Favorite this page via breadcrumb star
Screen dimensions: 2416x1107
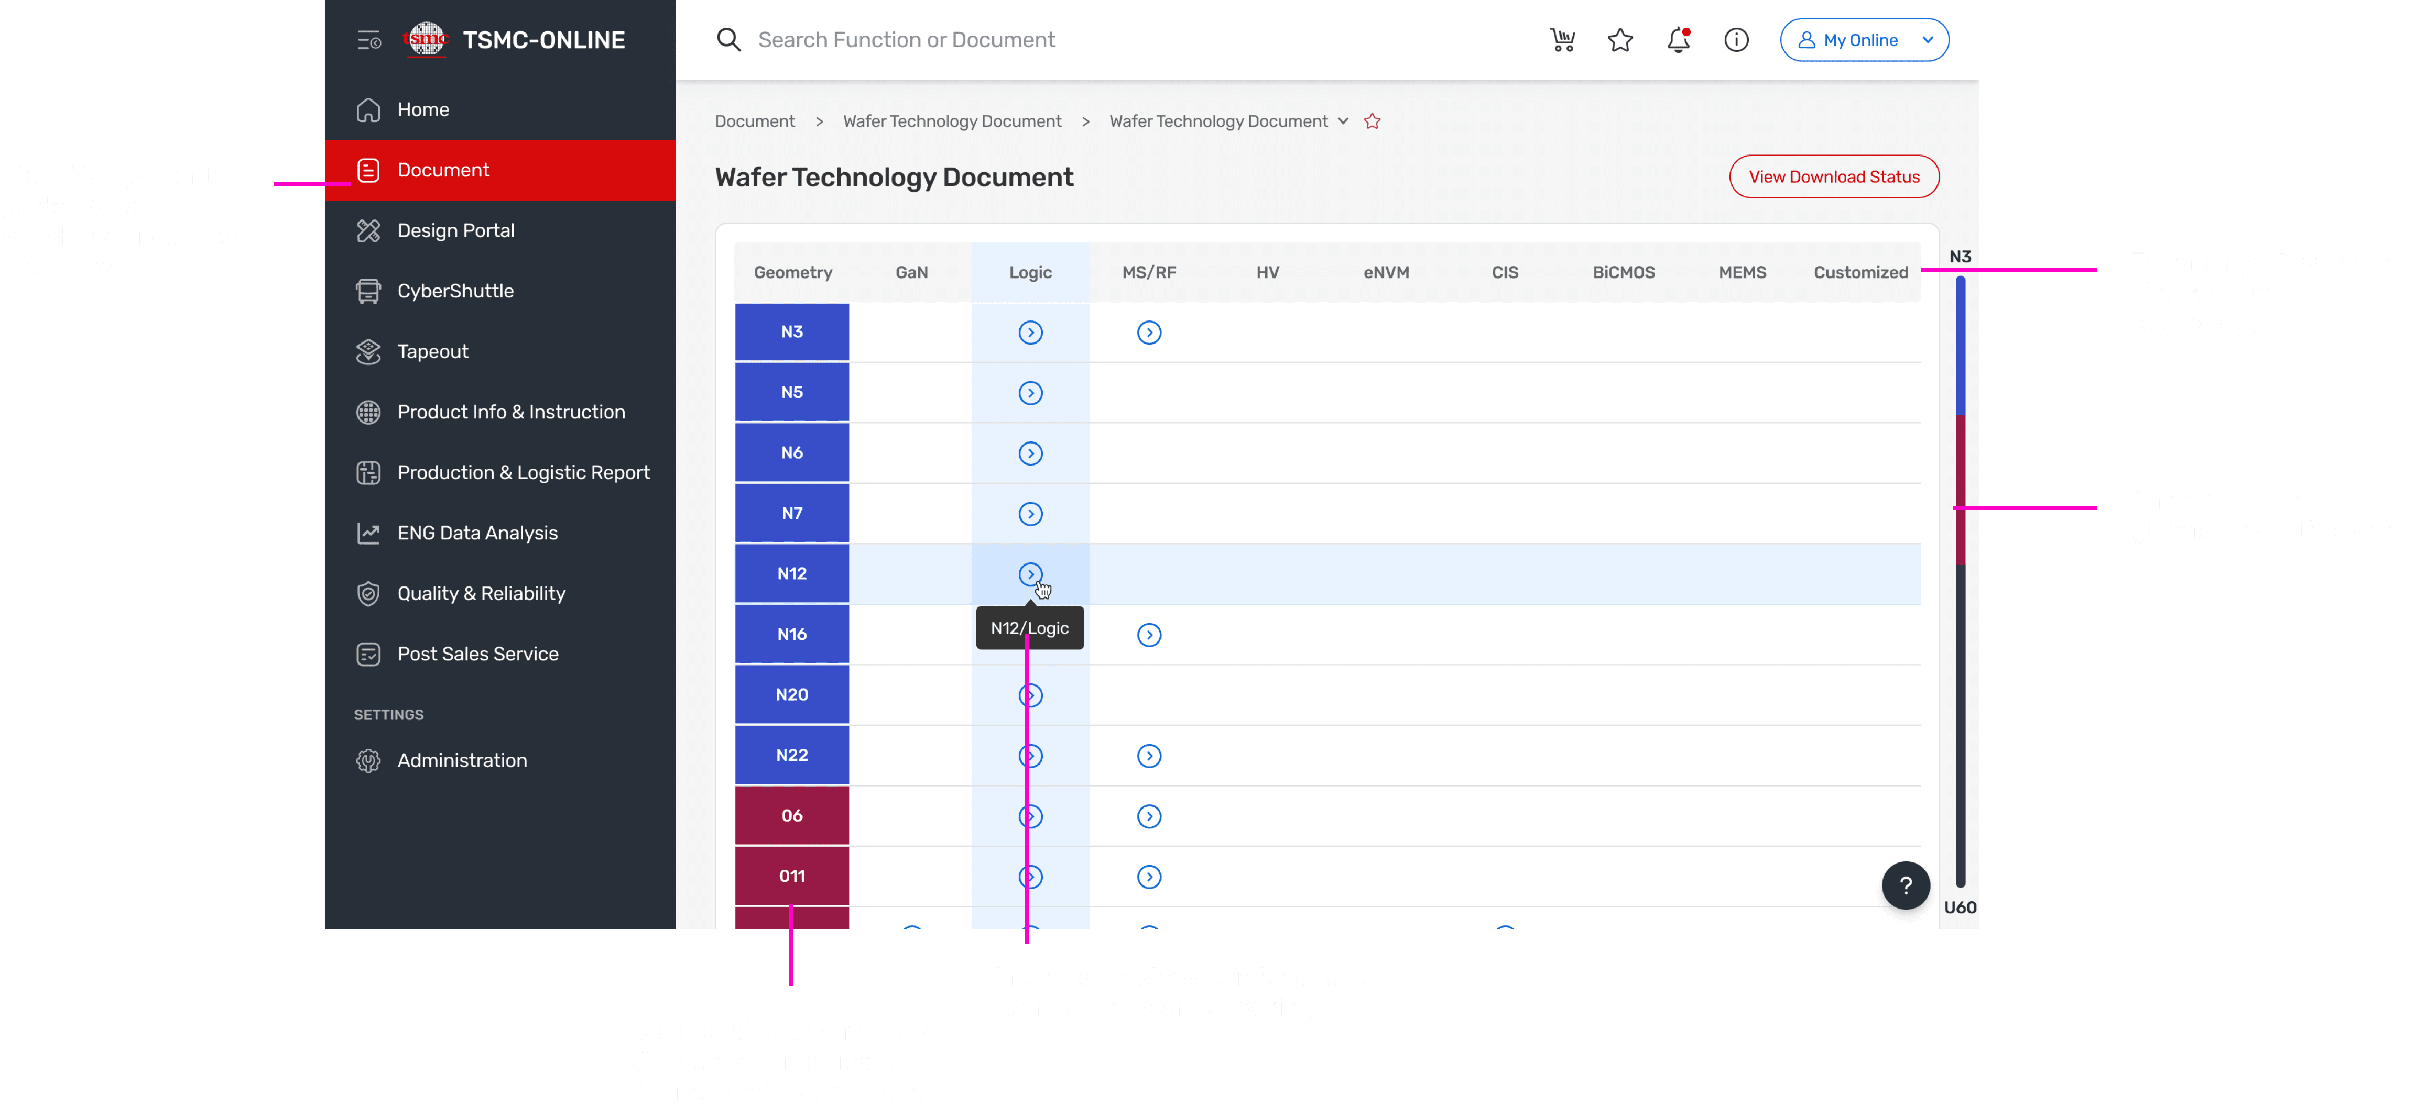(x=1372, y=121)
